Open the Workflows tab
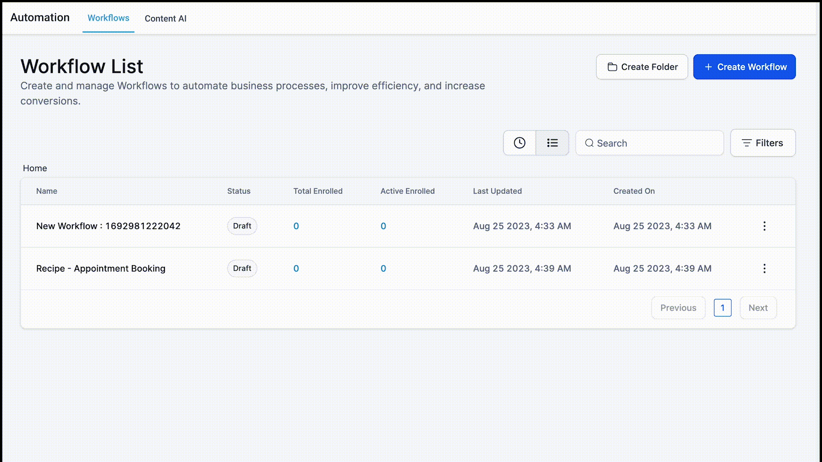 pos(108,18)
